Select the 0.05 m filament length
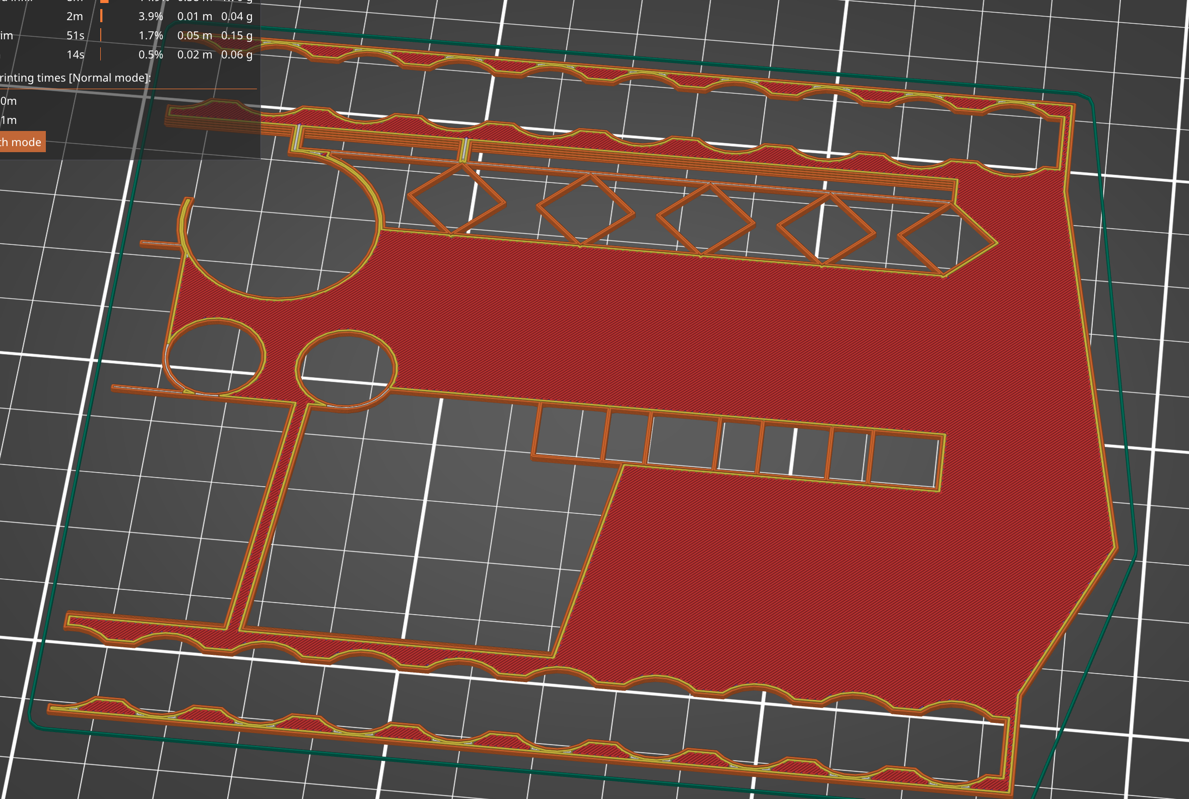The width and height of the screenshot is (1189, 799). (194, 35)
